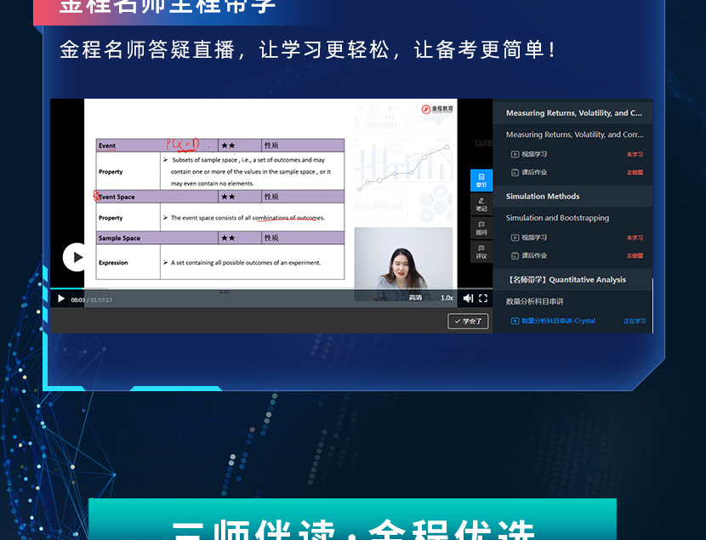
Task: Mark the lesson done with 学会了 button
Action: tap(468, 321)
